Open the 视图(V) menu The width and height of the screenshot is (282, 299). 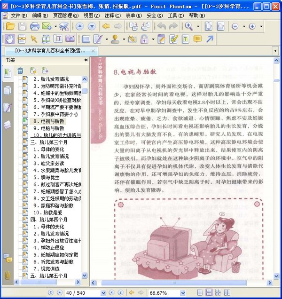pyautogui.click(x=92, y=16)
